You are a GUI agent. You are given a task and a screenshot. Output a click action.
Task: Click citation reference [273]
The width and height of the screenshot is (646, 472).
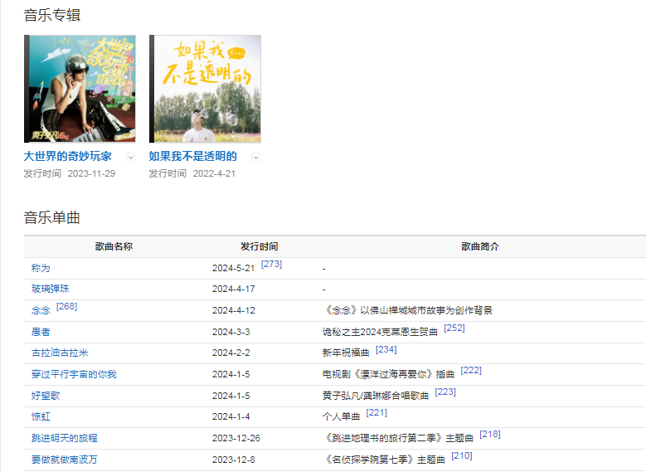point(271,264)
